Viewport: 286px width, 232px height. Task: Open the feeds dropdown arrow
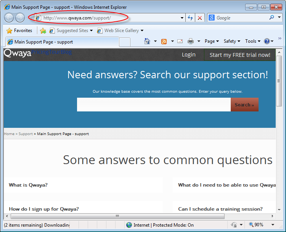coord(172,41)
